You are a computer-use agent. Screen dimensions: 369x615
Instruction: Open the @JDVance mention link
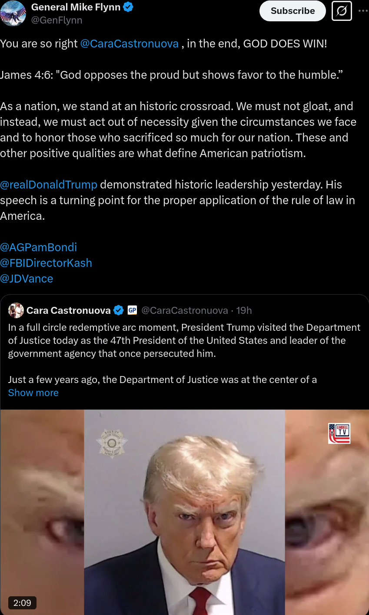point(27,279)
